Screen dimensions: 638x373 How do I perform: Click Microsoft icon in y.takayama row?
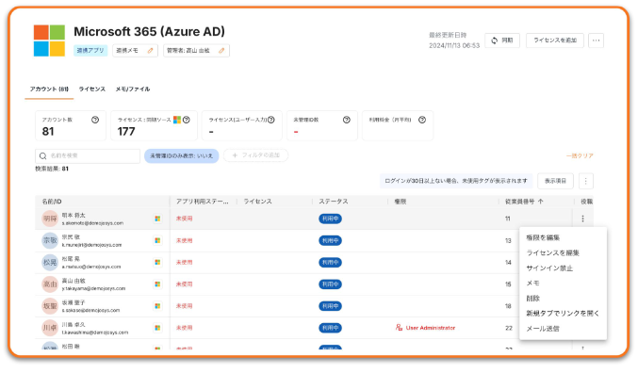tap(157, 284)
